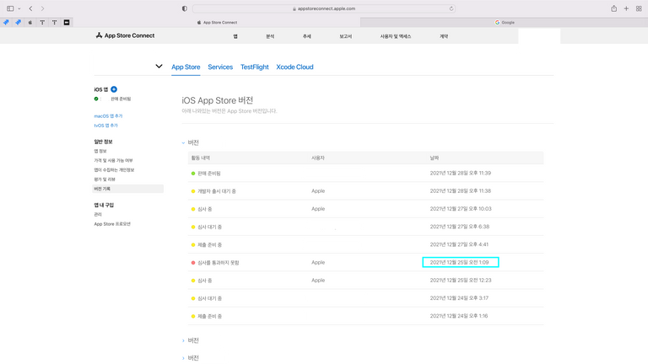648x364 pixels.
Task: Select the Services tab
Action: click(220, 67)
